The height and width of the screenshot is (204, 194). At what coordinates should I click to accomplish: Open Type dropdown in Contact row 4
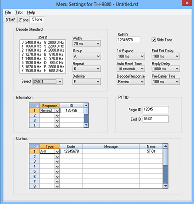pos(57,166)
